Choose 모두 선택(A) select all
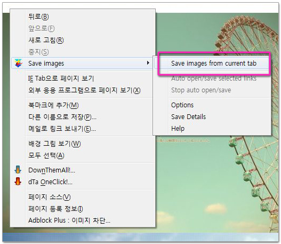This screenshot has height=244, width=281. point(83,155)
